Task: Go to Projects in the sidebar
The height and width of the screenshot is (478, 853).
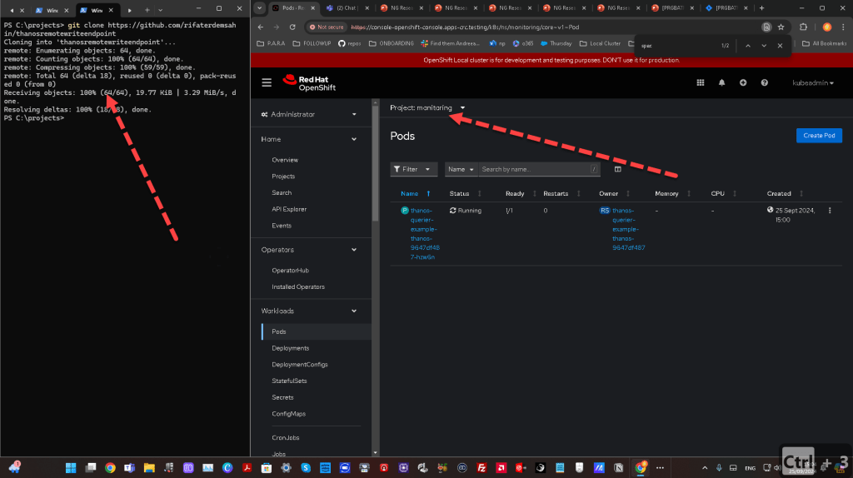Action: [x=283, y=177]
